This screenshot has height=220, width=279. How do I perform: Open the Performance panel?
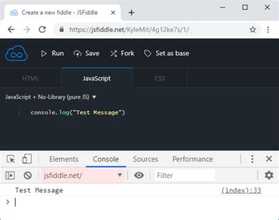coord(193,159)
